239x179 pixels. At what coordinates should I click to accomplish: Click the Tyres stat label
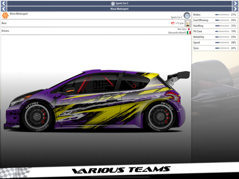[x=196, y=48]
